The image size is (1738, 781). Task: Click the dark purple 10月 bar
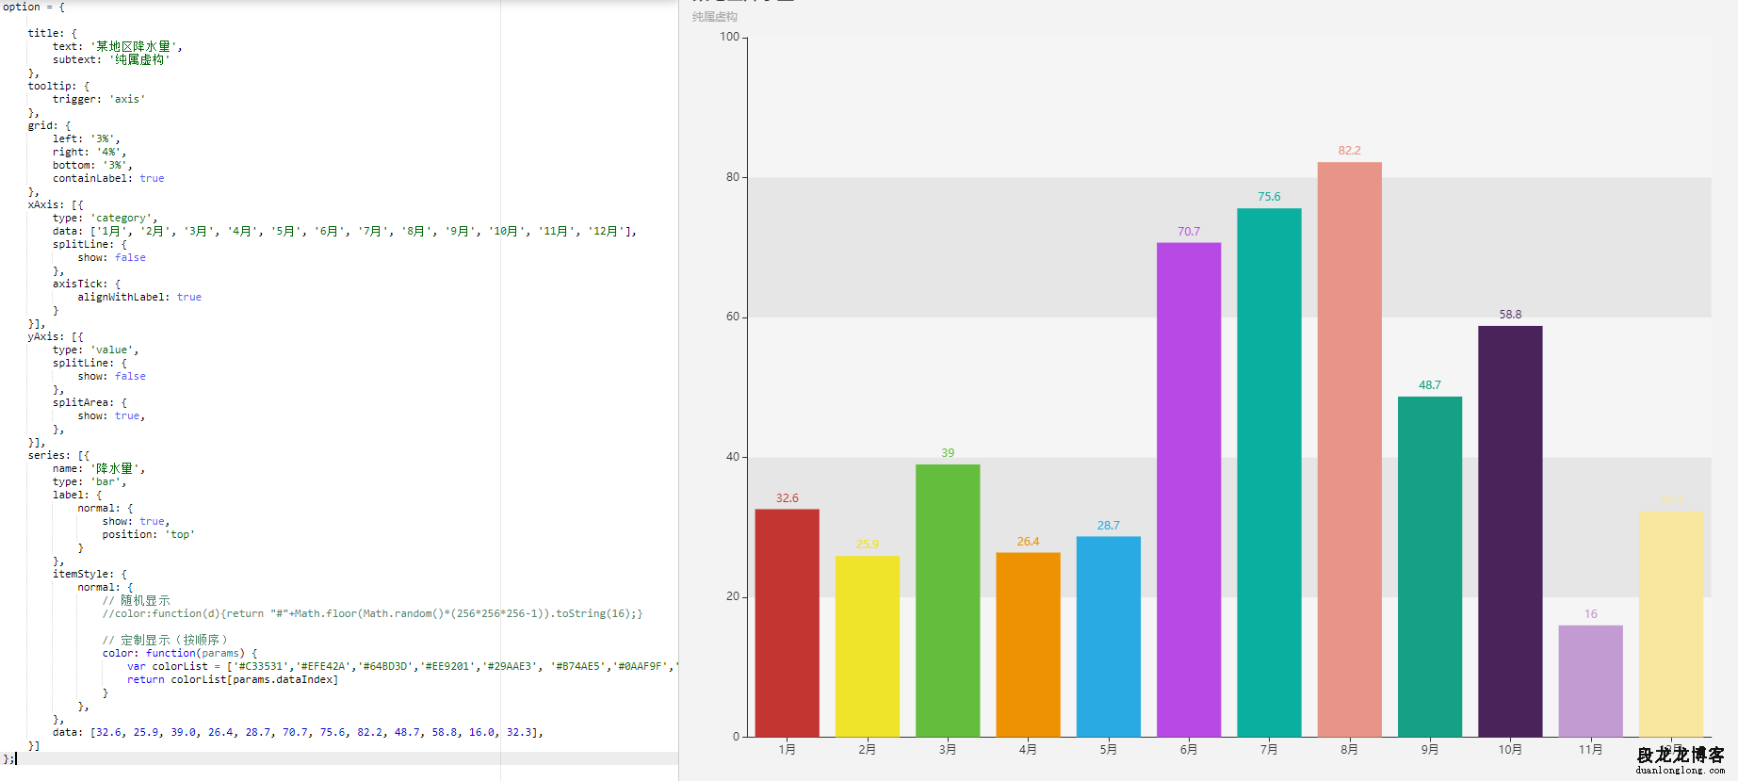coord(1510,531)
